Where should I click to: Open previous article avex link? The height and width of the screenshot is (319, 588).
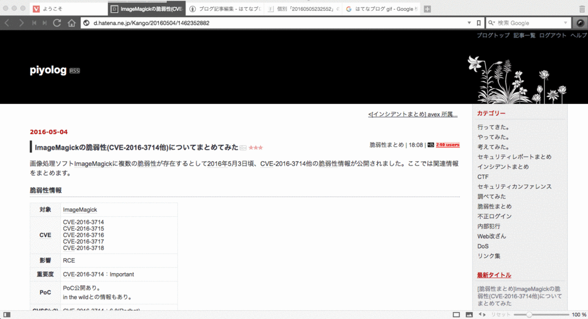click(x=412, y=114)
